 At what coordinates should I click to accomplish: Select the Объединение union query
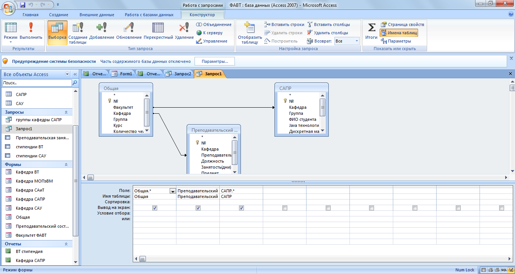coord(214,24)
